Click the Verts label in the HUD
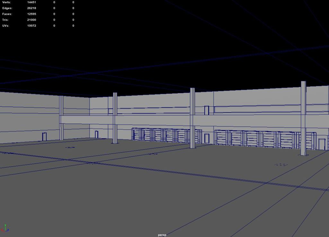329x237 pixels. tap(6, 2)
